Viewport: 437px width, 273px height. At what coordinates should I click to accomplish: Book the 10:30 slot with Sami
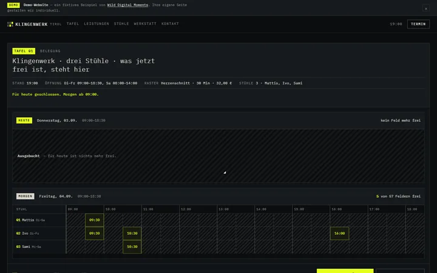coord(132,247)
